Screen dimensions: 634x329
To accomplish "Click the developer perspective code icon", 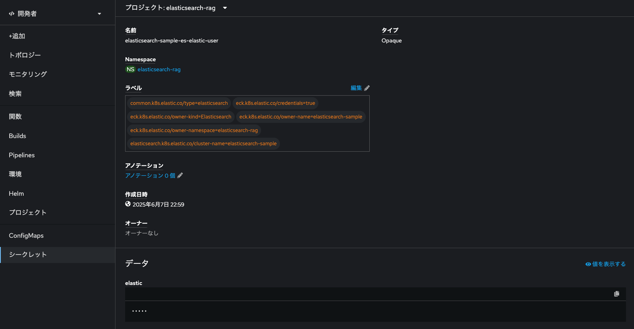I will [12, 14].
